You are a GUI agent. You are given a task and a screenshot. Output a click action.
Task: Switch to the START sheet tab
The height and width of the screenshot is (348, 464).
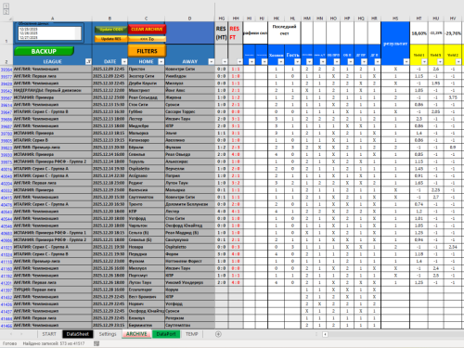(49, 334)
